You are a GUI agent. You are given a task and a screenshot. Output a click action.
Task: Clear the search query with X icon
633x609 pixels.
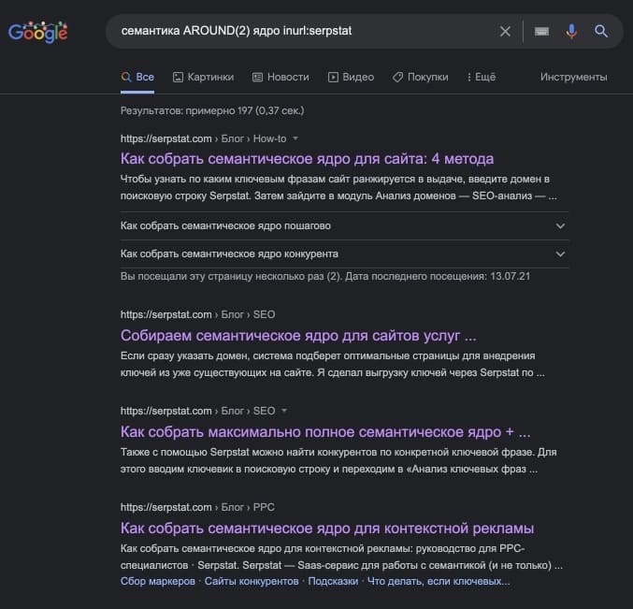[x=505, y=31]
